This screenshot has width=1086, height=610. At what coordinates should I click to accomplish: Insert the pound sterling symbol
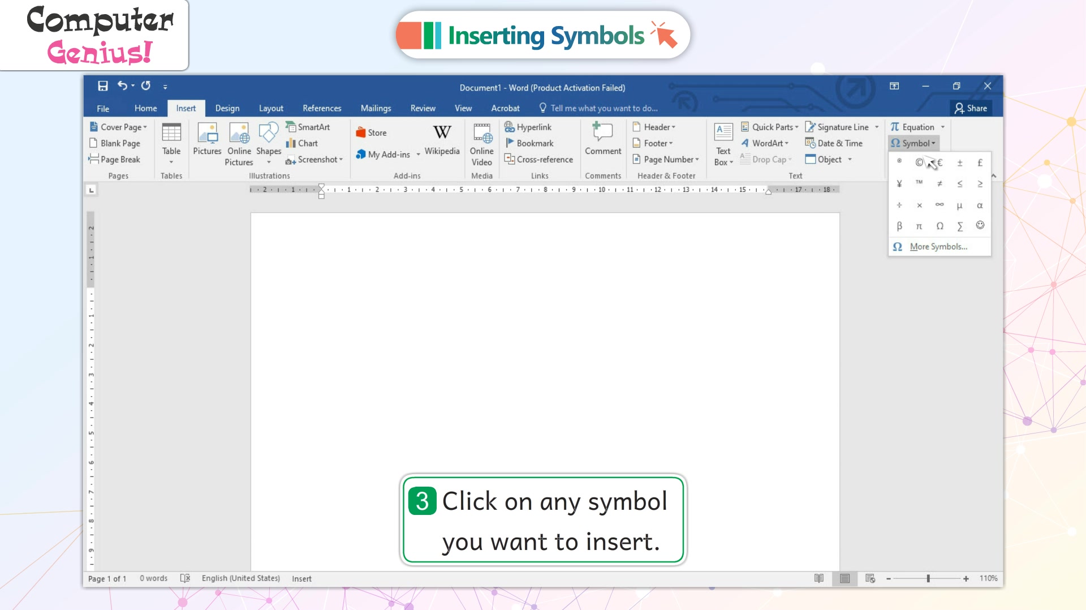click(x=980, y=162)
